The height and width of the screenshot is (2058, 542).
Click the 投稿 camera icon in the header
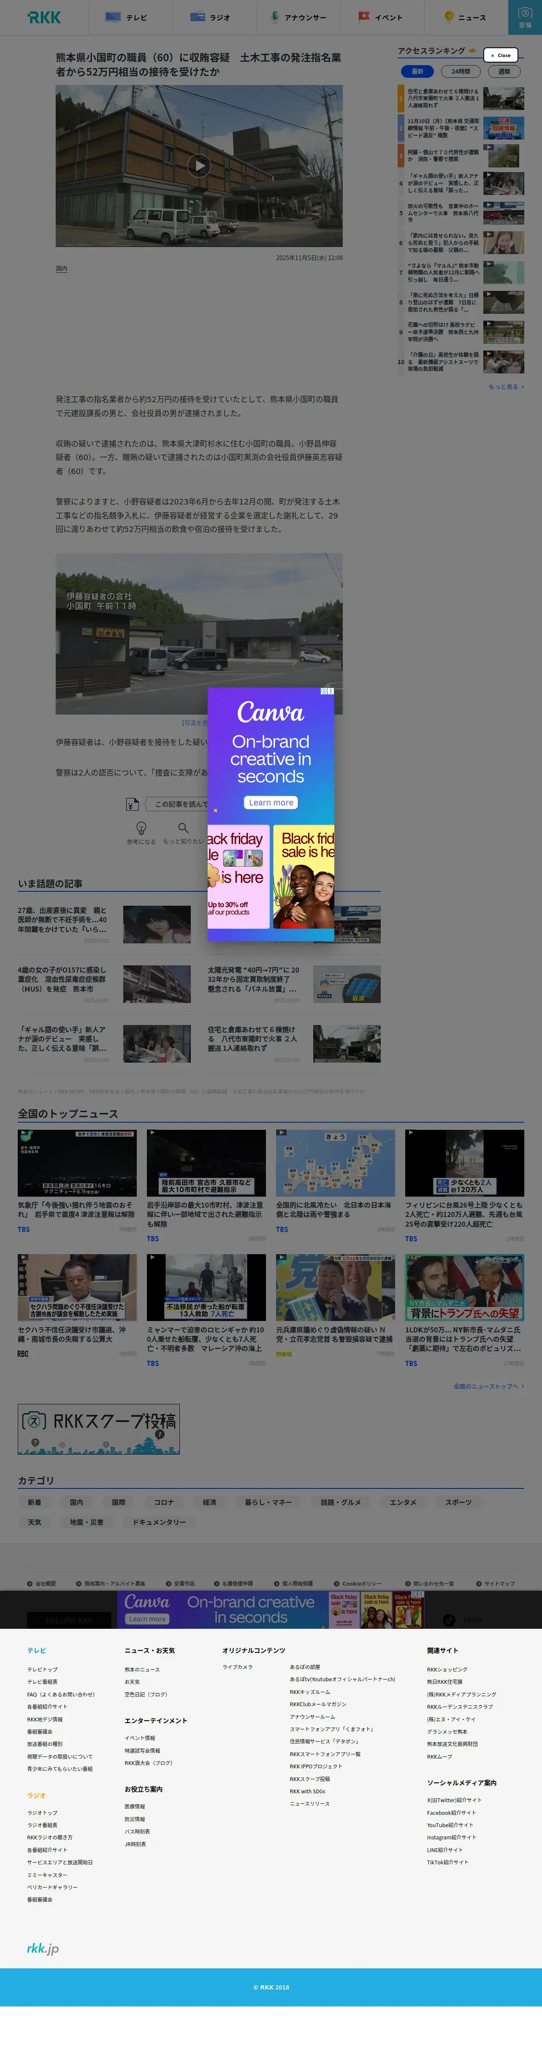click(x=524, y=17)
